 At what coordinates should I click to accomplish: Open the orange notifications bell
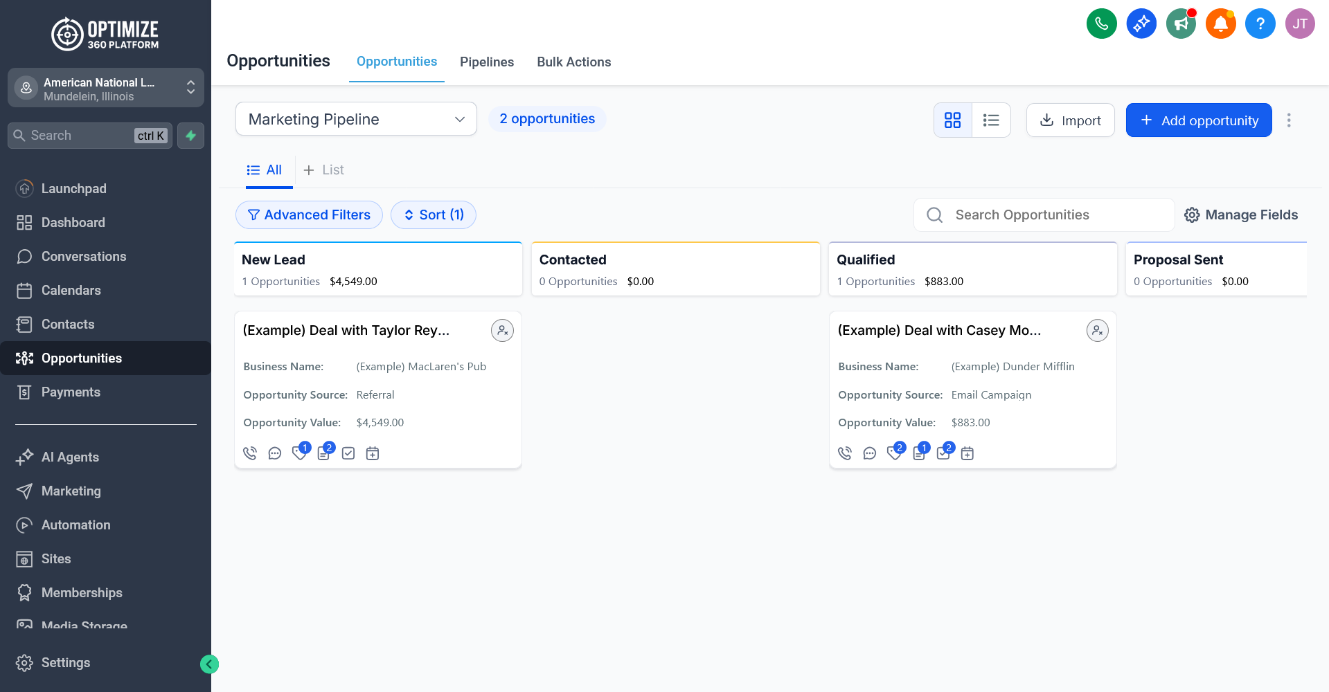(x=1220, y=24)
